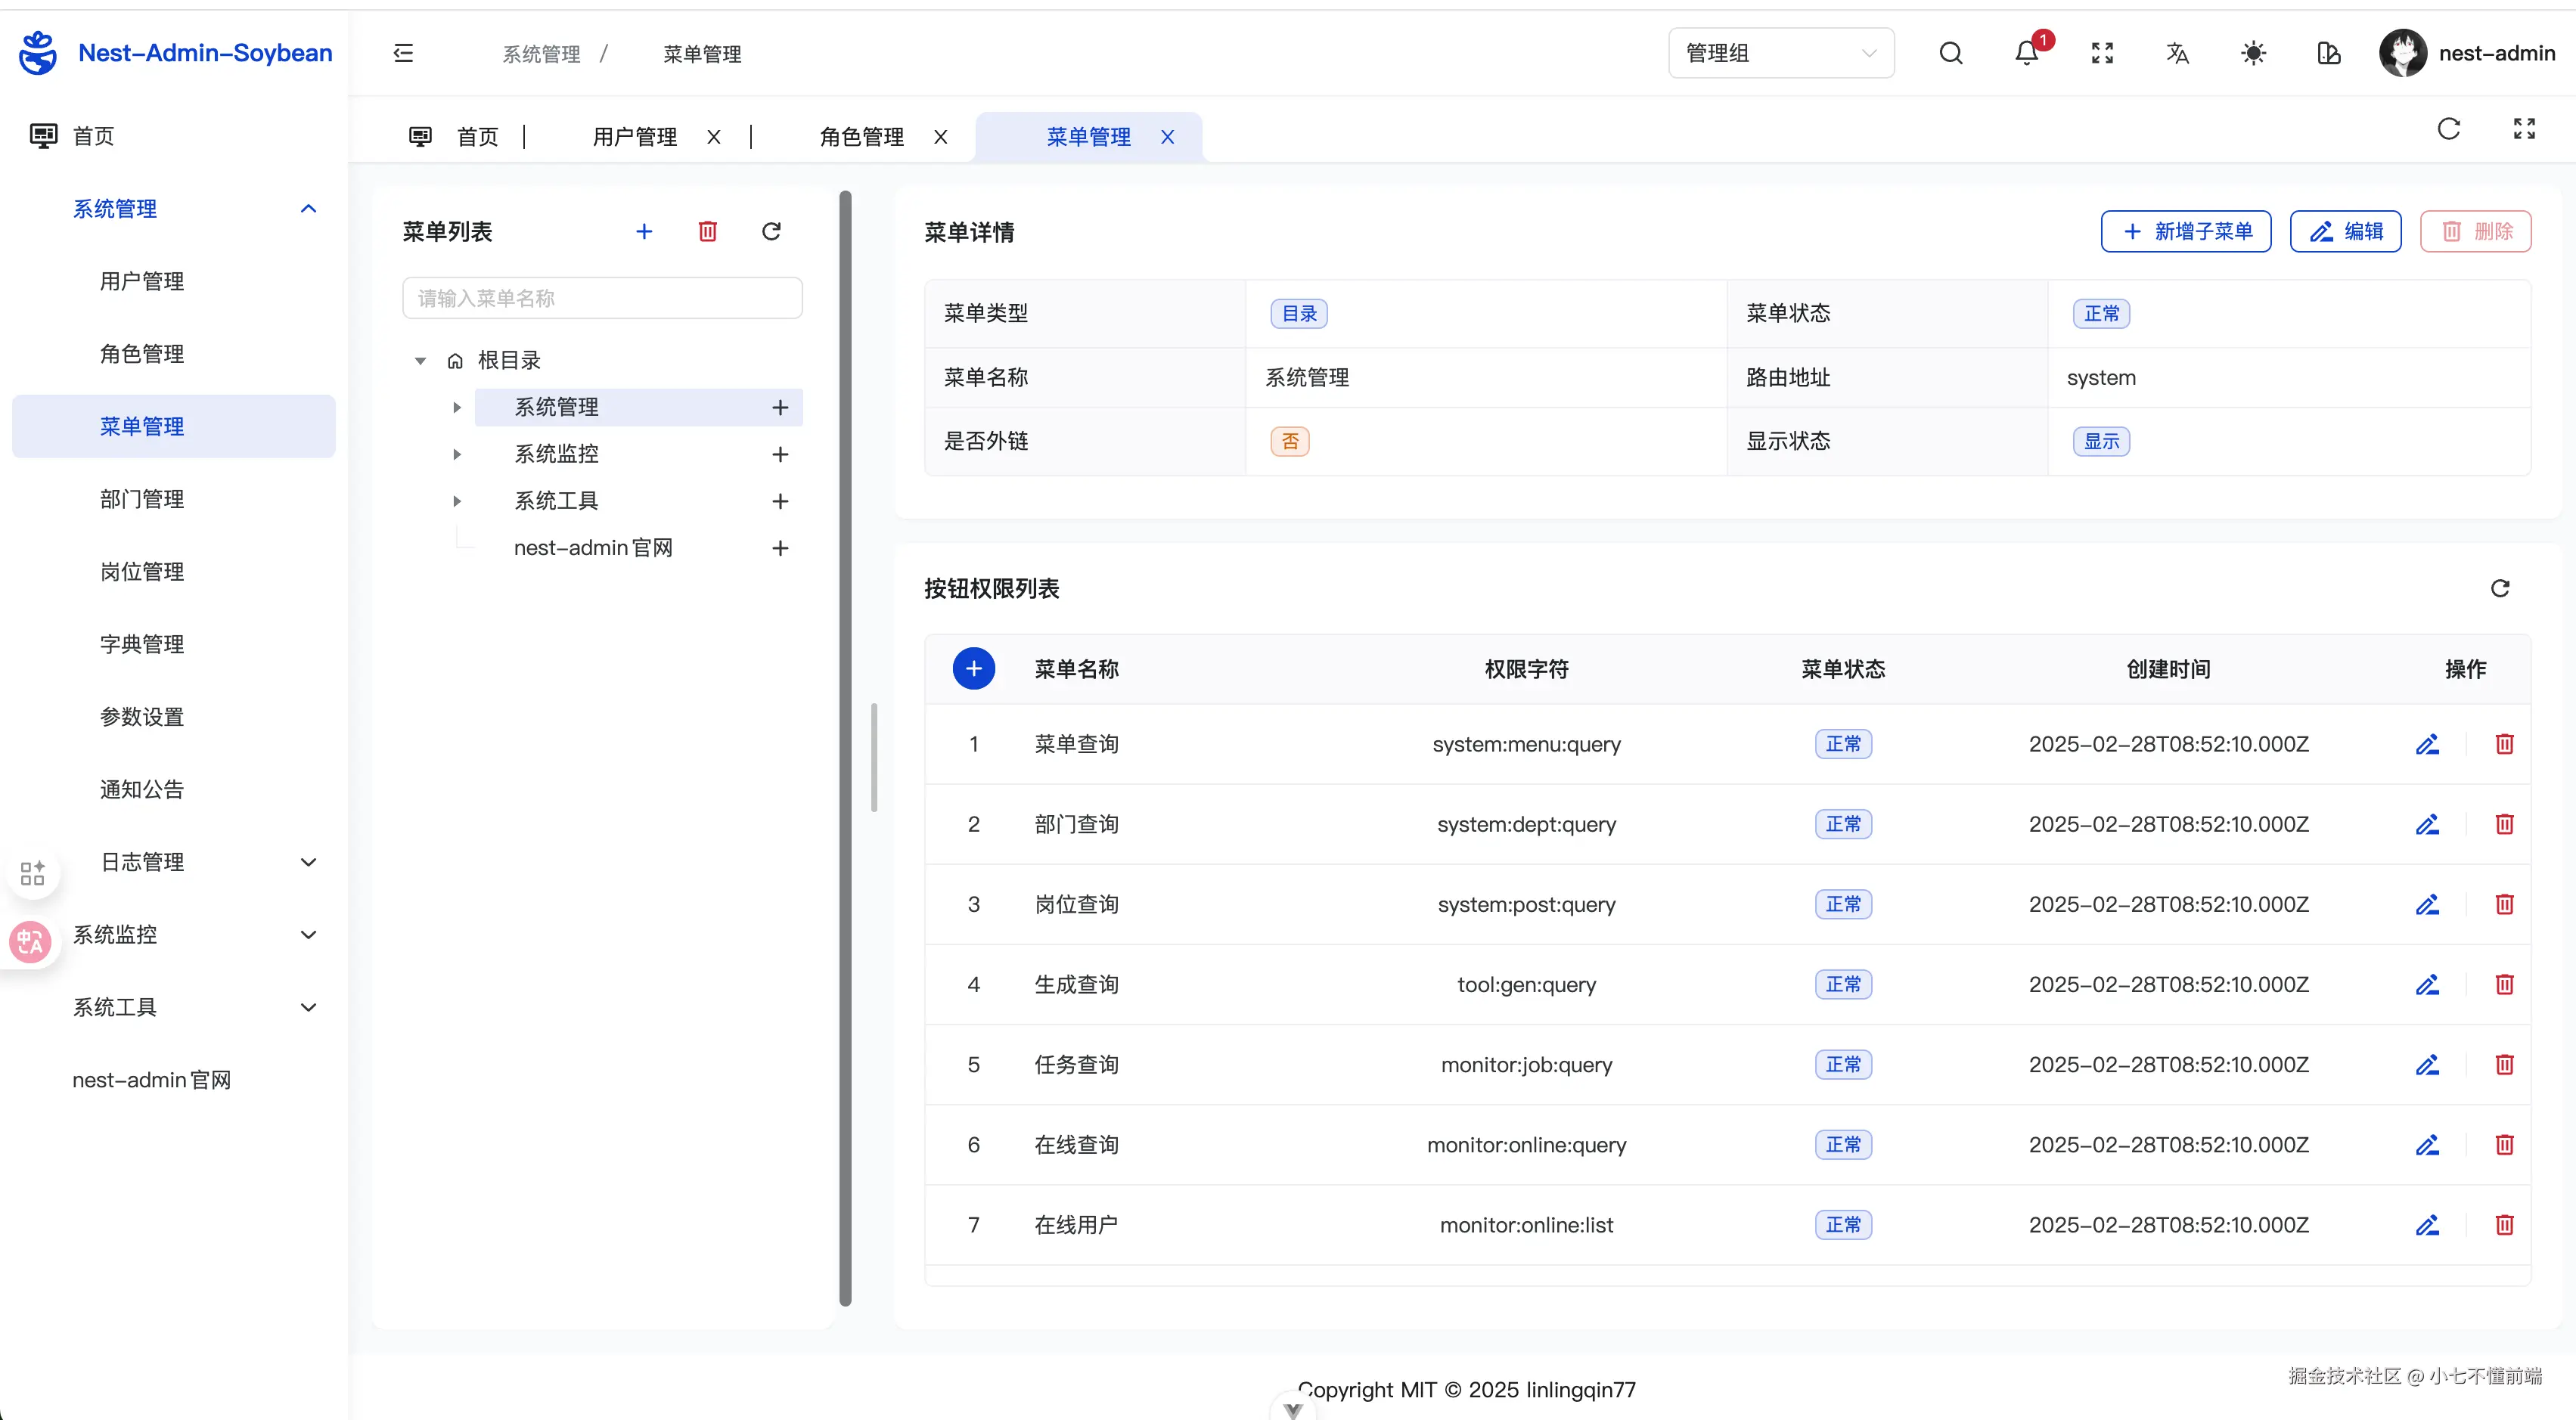2576x1420 pixels.
Task: Collapse the sidebar with menu fold icon
Action: [x=403, y=53]
